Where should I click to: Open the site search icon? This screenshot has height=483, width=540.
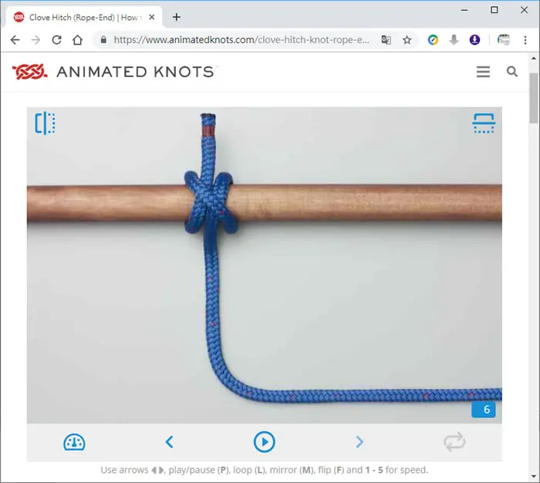click(512, 71)
